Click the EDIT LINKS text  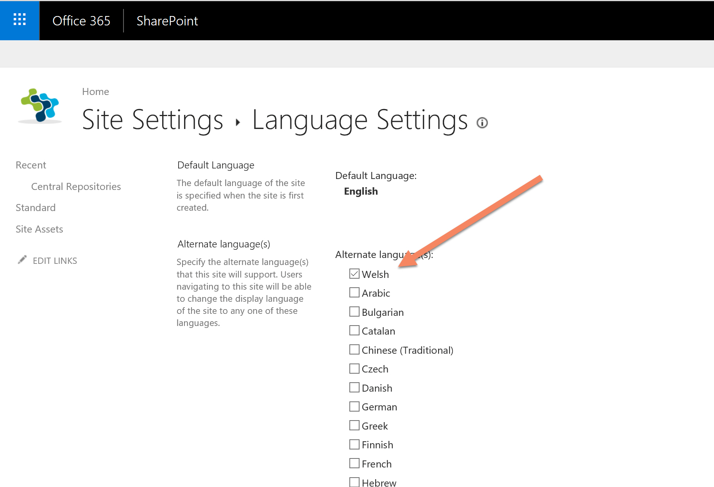55,260
